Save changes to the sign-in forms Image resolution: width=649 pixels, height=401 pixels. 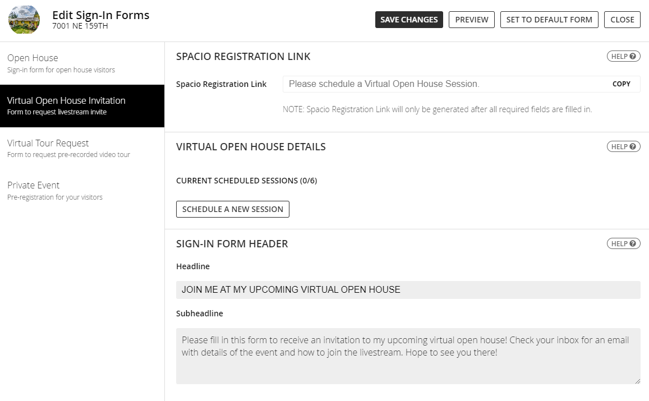[x=409, y=19]
